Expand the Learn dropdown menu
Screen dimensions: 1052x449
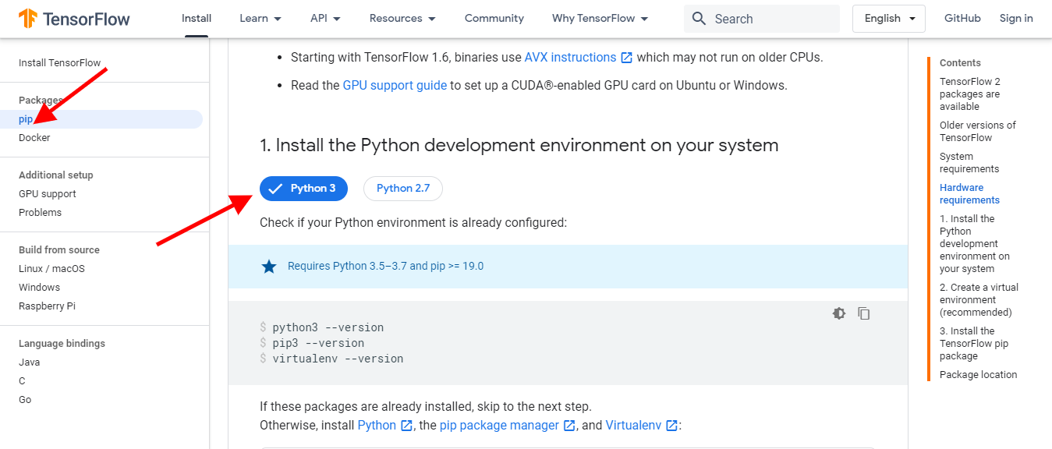(260, 19)
